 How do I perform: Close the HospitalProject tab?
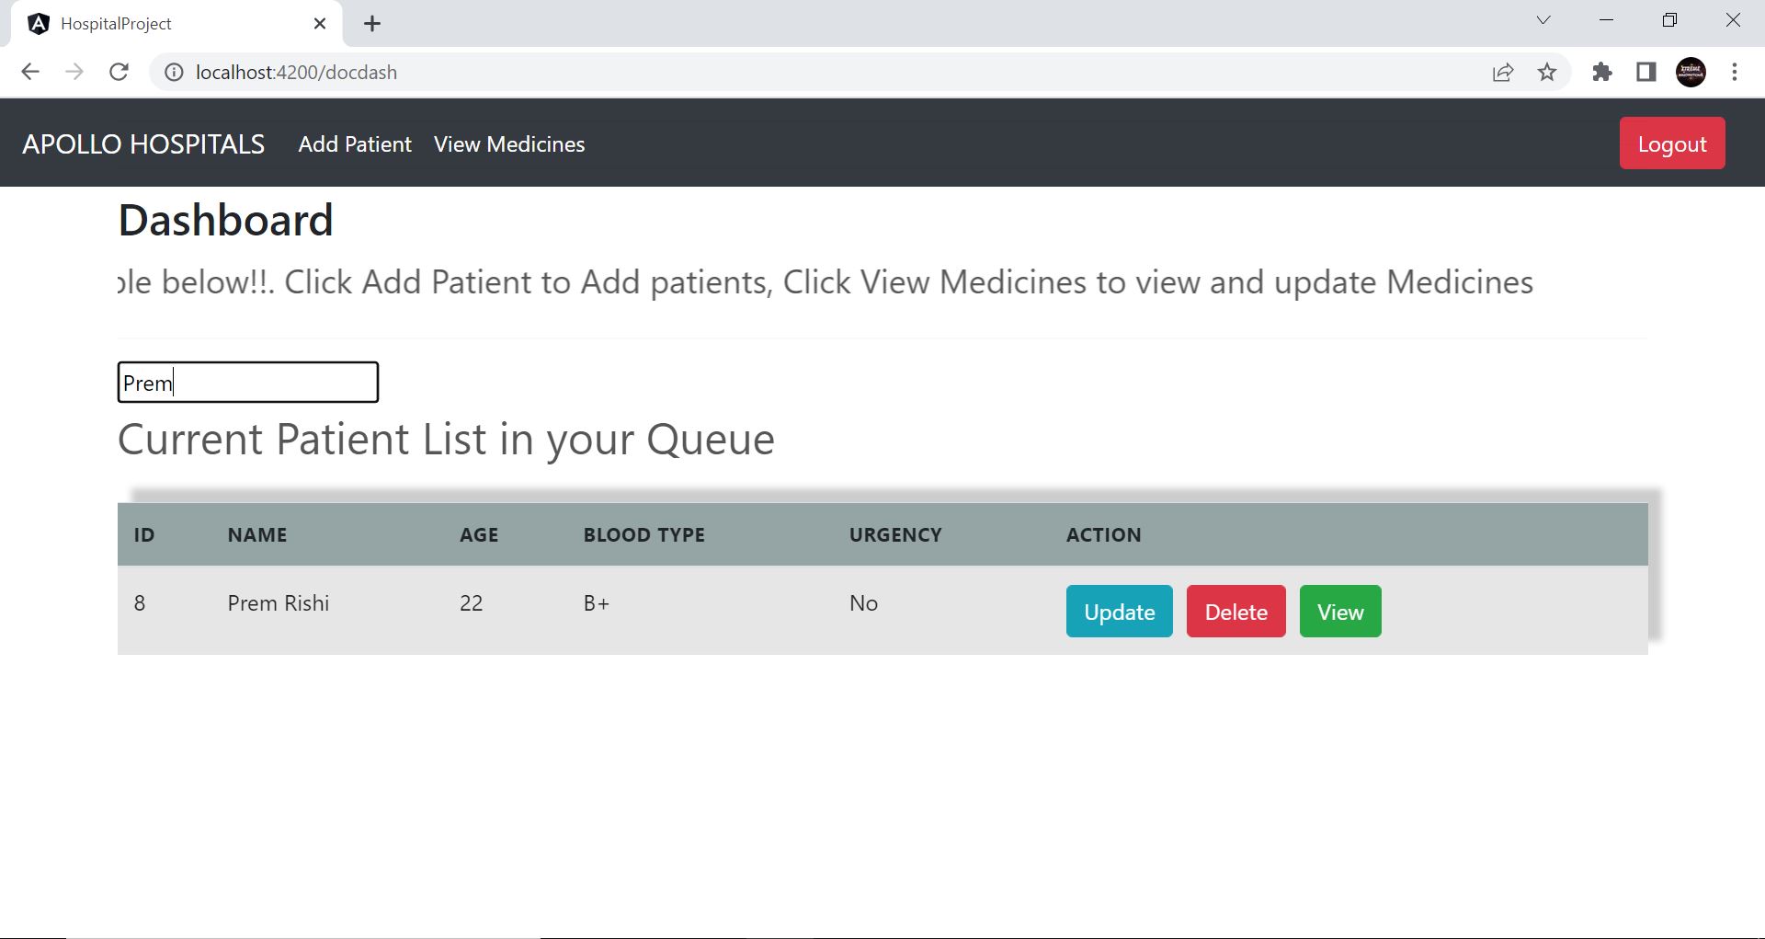coord(320,24)
